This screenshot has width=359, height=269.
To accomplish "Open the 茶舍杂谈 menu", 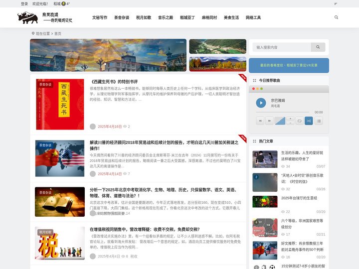I will (x=122, y=17).
